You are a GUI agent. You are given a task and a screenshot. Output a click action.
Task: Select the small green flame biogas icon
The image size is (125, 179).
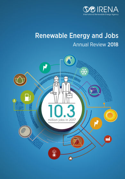[x=14, y=101]
